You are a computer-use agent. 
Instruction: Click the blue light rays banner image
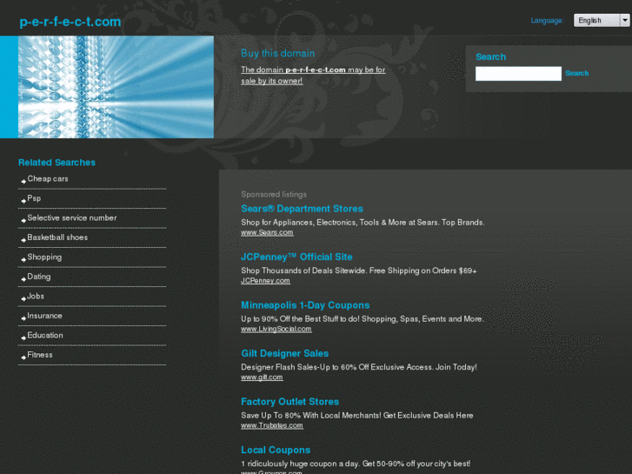click(116, 87)
